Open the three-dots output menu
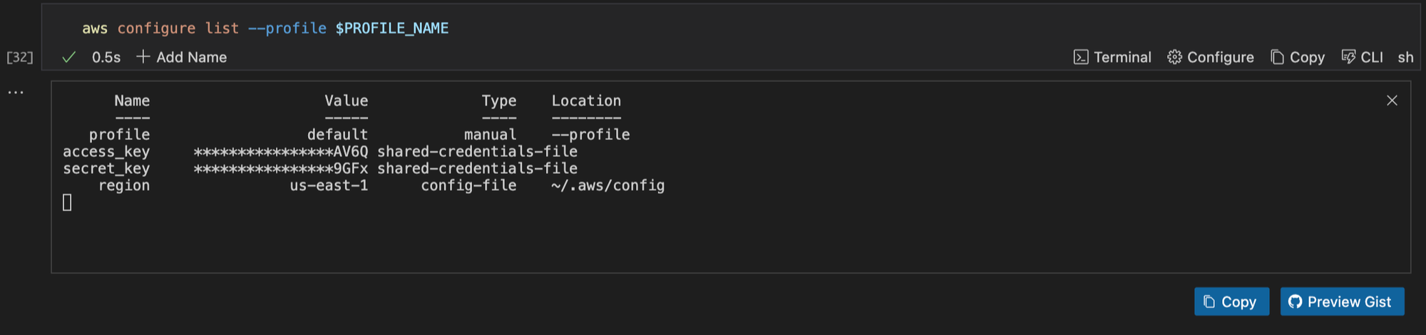 (x=16, y=92)
